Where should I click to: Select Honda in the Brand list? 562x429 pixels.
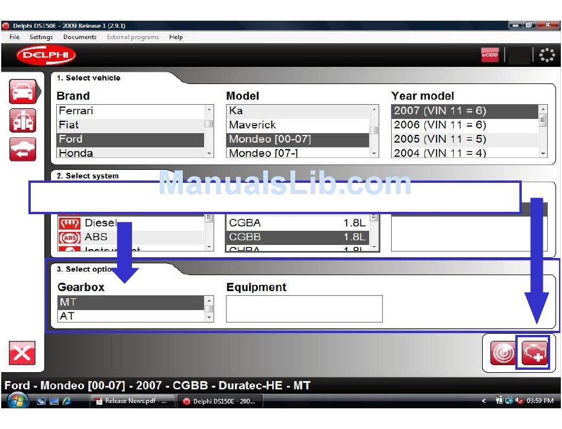tap(131, 153)
